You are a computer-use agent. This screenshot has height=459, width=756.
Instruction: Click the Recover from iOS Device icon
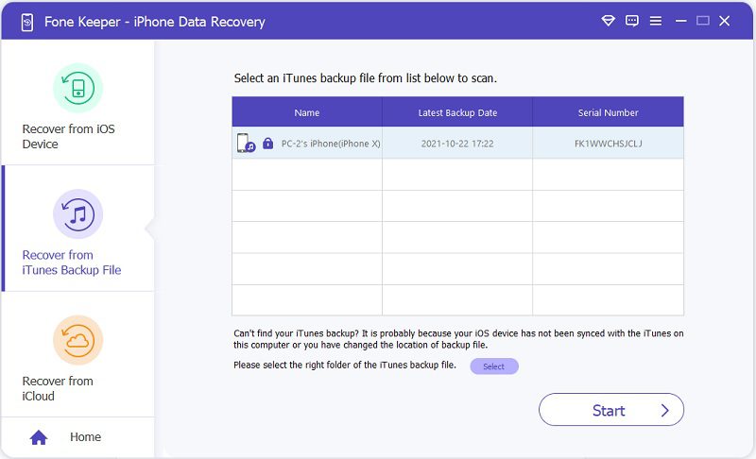[x=77, y=88]
